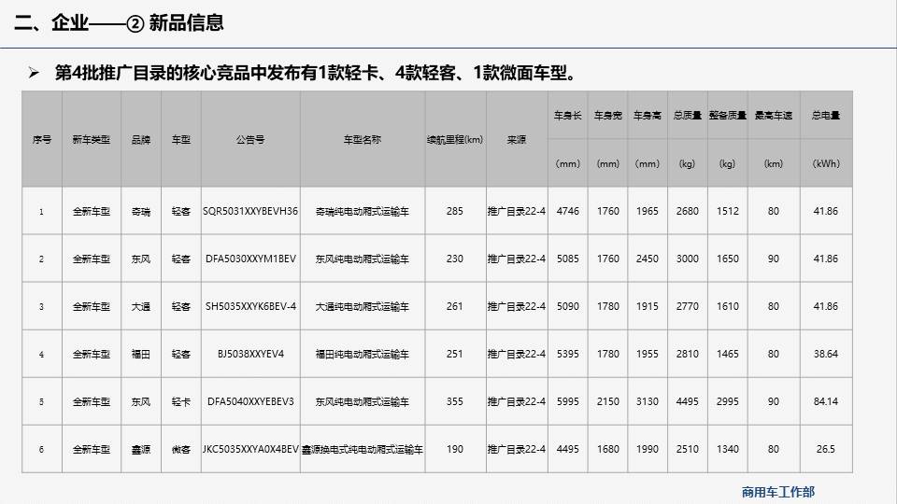Click the vehicle type cell '微客'
The width and height of the screenshot is (897, 504).
(x=180, y=450)
